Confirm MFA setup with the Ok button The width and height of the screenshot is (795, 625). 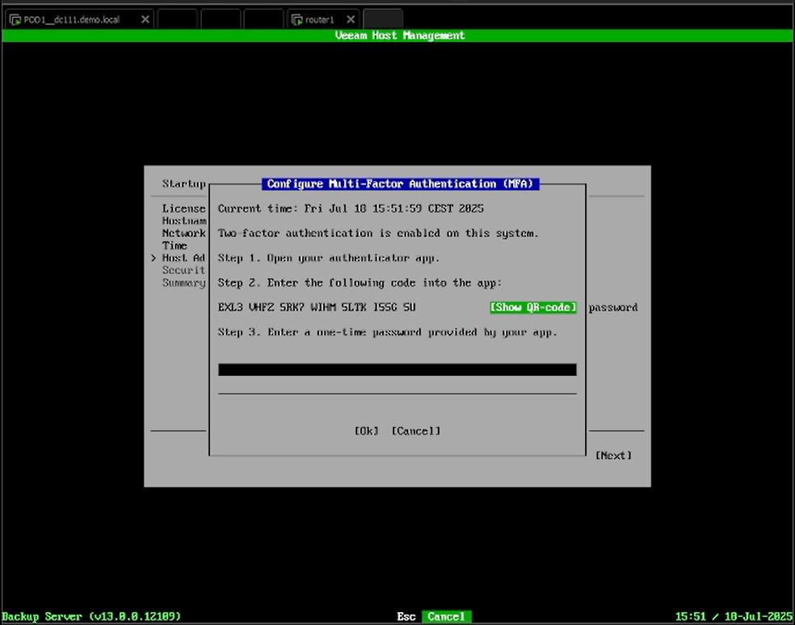pos(366,431)
